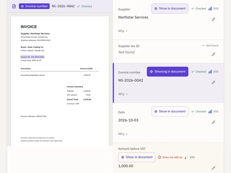Image resolution: width=231 pixels, height=173 pixels.
Task: Click the NS-2026-0042 text in header bar
Action: 63,6
